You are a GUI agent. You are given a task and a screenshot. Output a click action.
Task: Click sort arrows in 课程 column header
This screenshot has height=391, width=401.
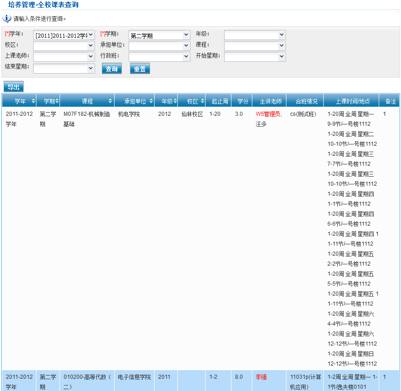110,101
